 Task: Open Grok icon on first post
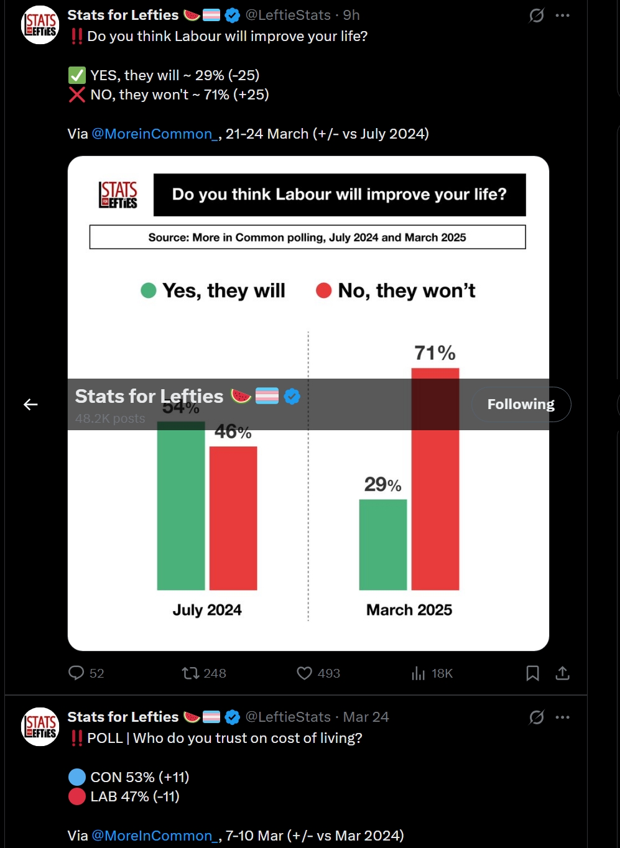click(536, 16)
